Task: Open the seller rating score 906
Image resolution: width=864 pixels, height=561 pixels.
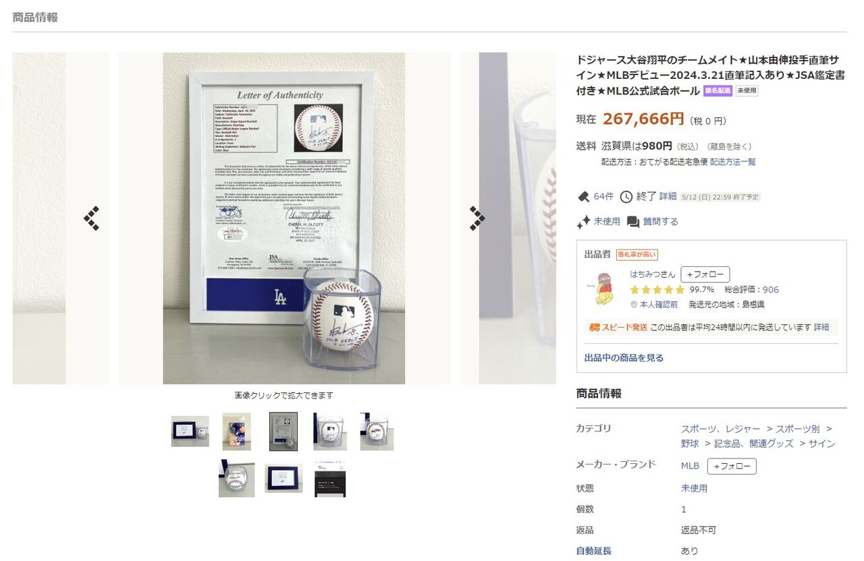Action: click(771, 289)
